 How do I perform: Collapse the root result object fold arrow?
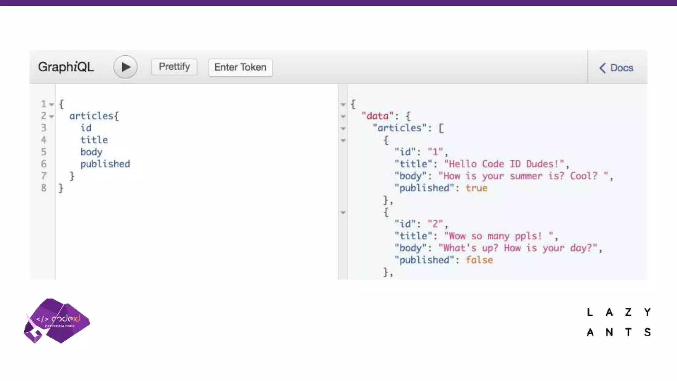point(343,105)
